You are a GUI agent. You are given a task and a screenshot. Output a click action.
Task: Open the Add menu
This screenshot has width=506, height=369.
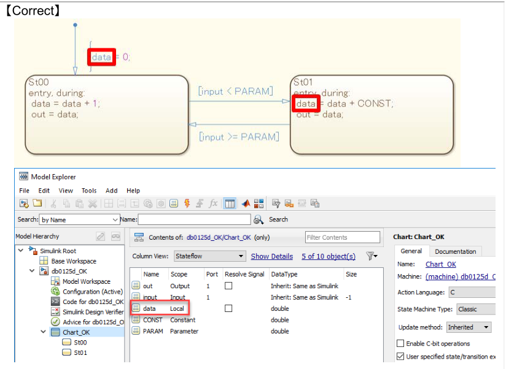(x=112, y=191)
